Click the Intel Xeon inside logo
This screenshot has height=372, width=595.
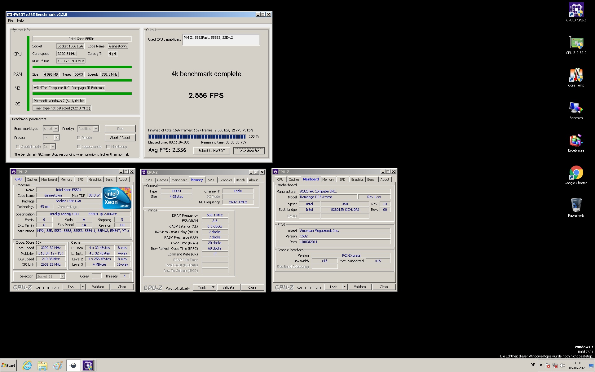pos(117,198)
